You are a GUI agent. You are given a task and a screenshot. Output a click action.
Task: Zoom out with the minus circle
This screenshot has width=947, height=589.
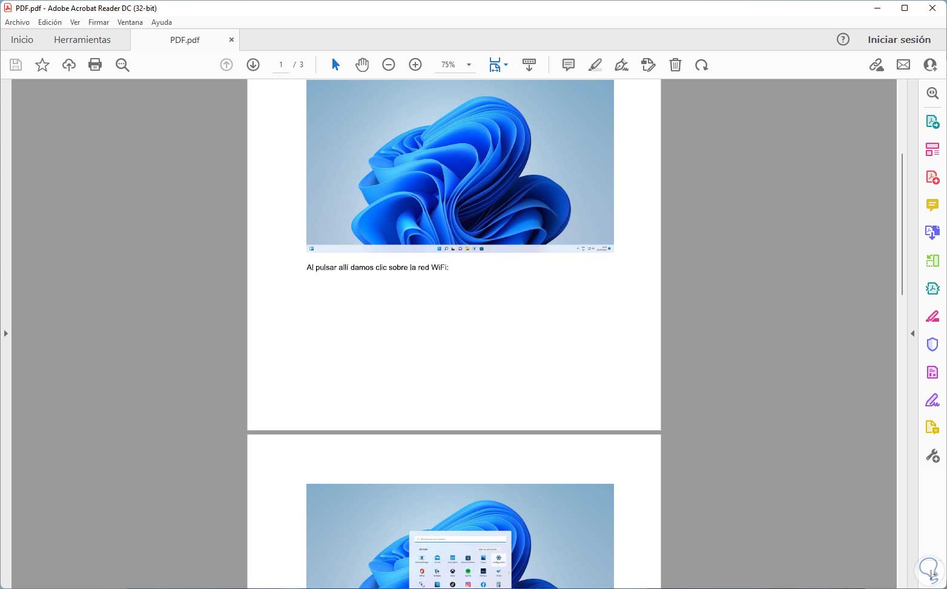[x=389, y=65]
